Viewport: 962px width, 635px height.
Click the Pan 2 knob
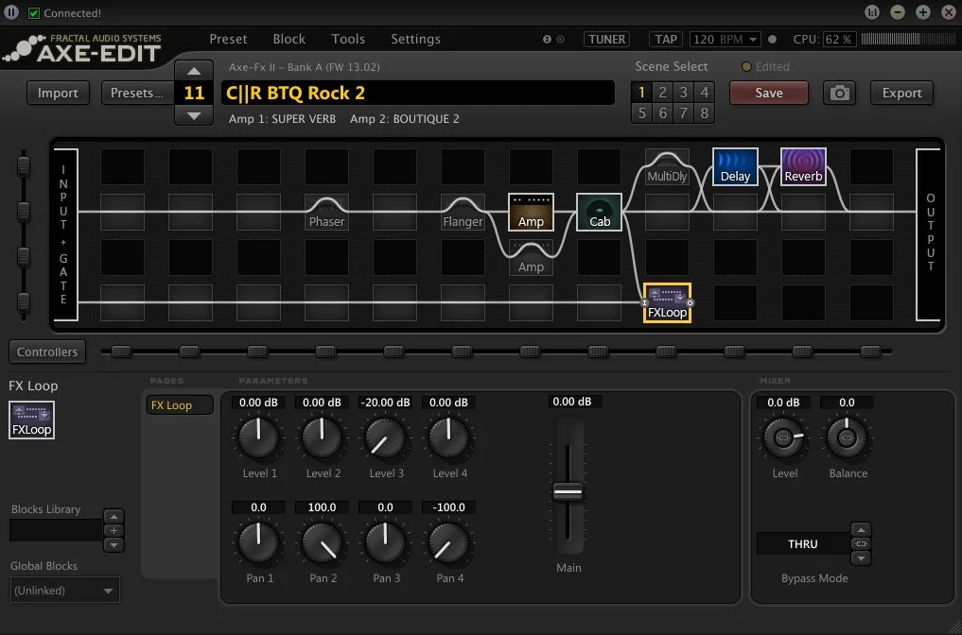click(323, 542)
